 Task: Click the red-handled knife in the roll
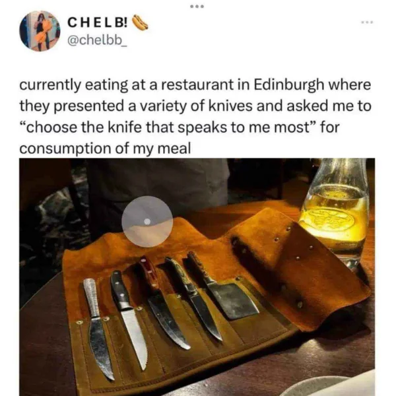[x=164, y=302]
